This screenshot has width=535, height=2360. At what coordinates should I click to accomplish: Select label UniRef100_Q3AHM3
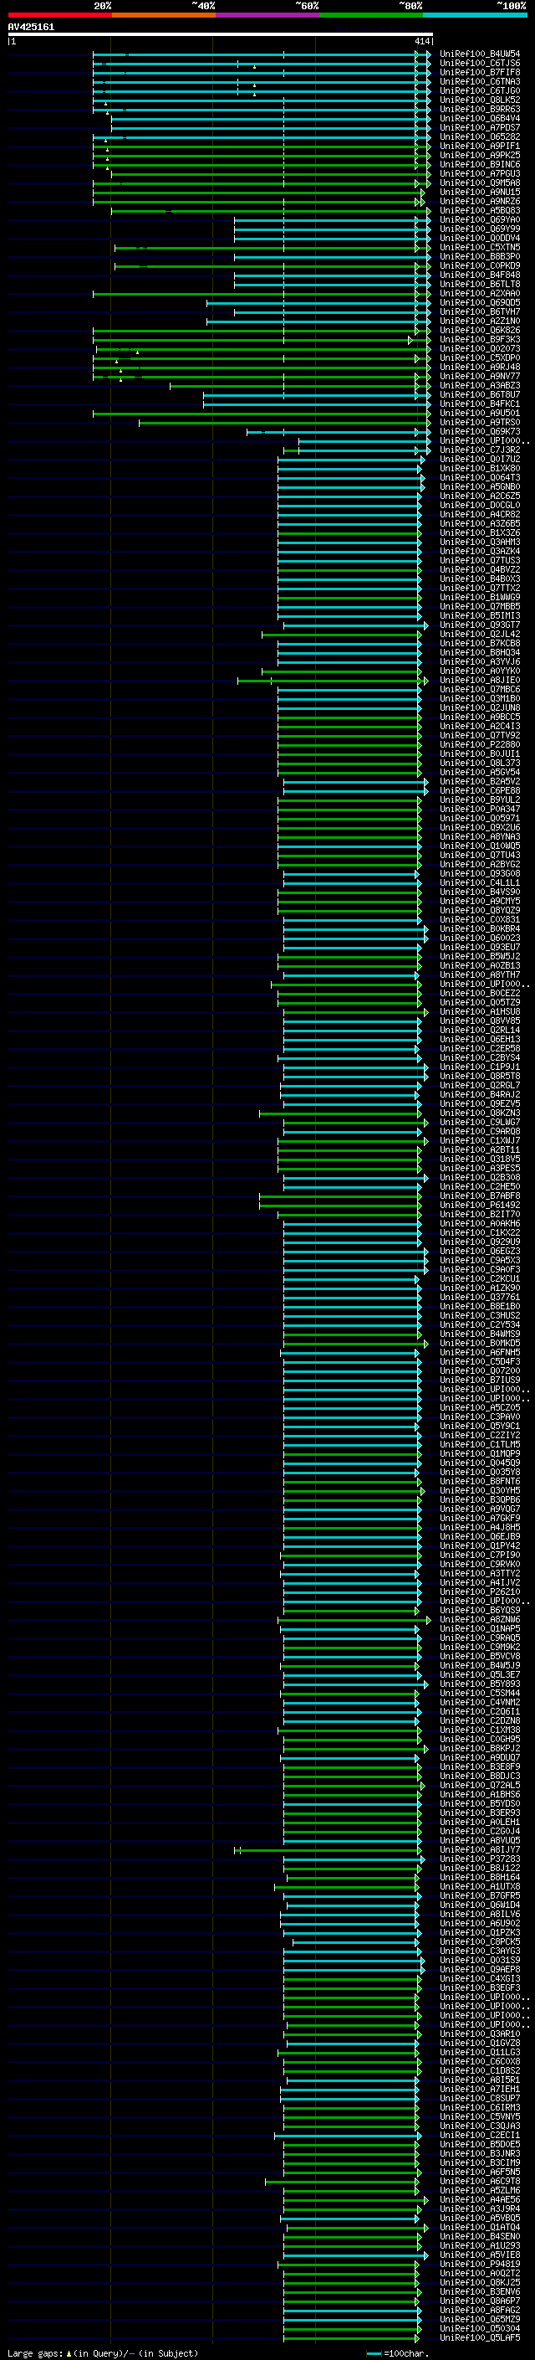click(x=480, y=542)
